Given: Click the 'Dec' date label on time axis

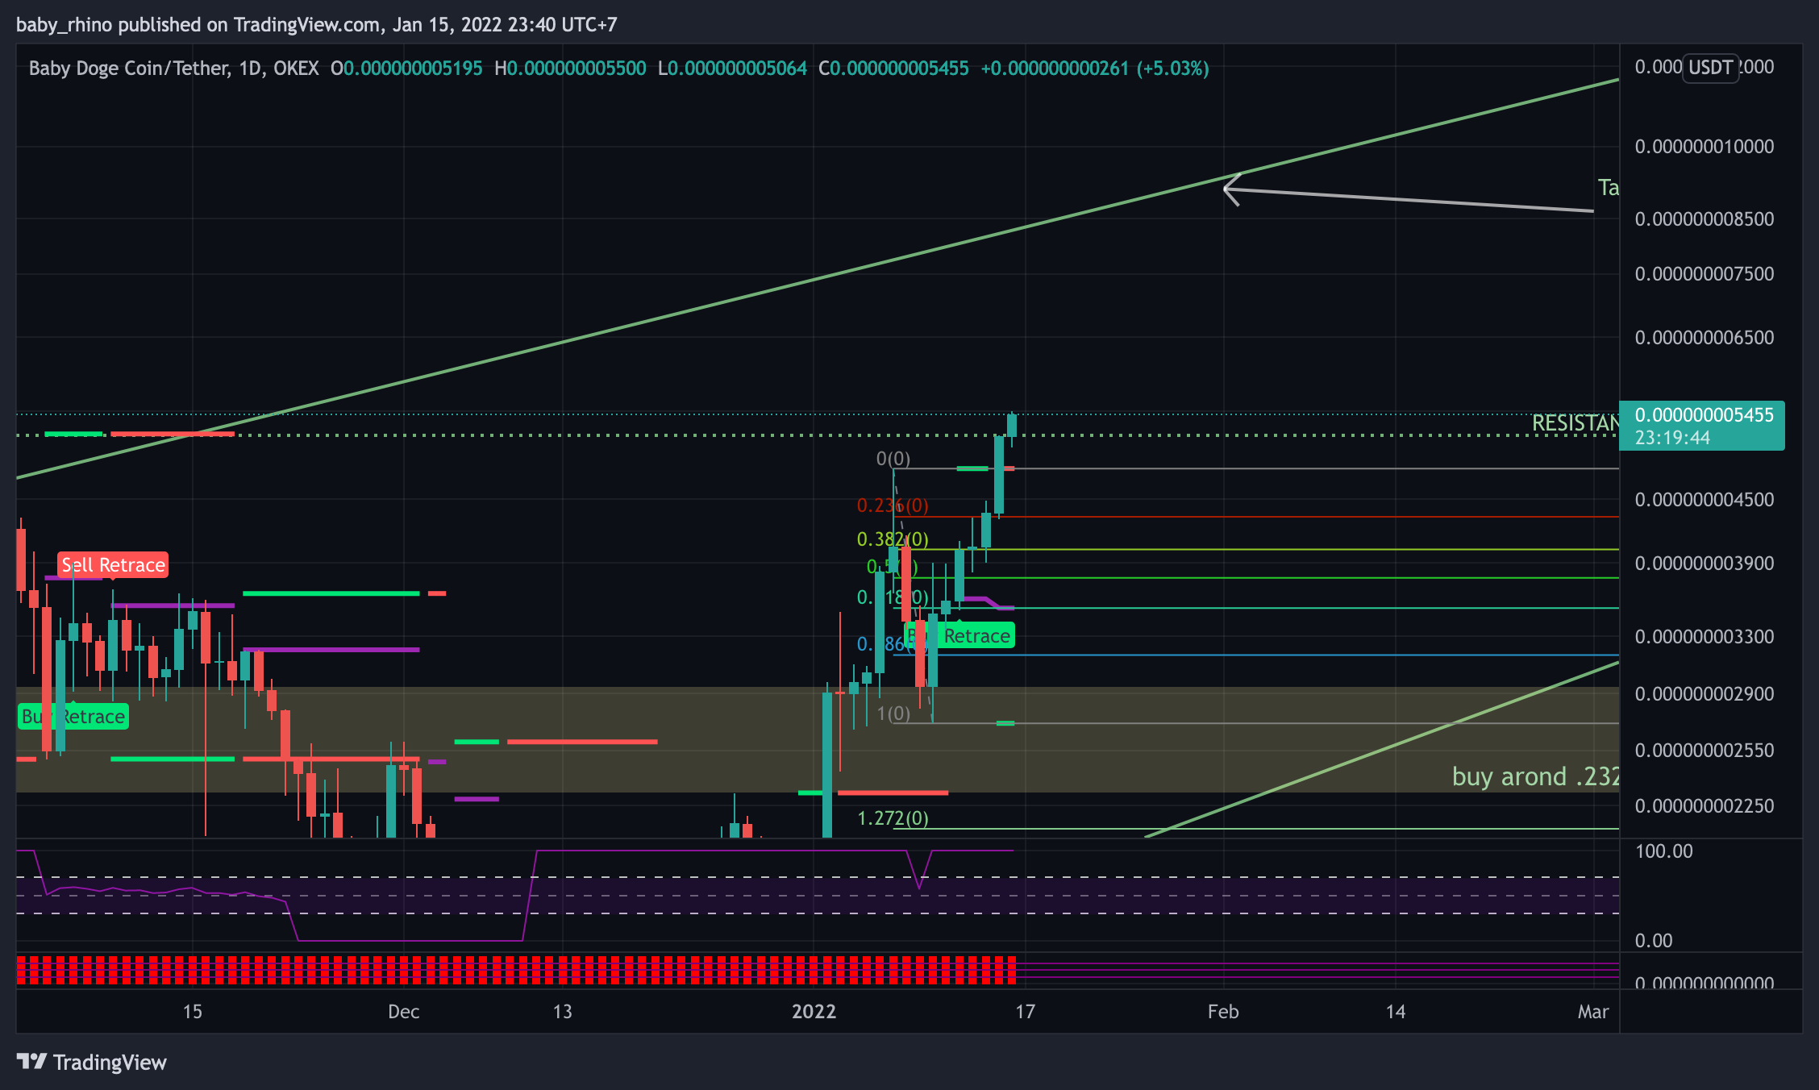Looking at the screenshot, I should (403, 1012).
